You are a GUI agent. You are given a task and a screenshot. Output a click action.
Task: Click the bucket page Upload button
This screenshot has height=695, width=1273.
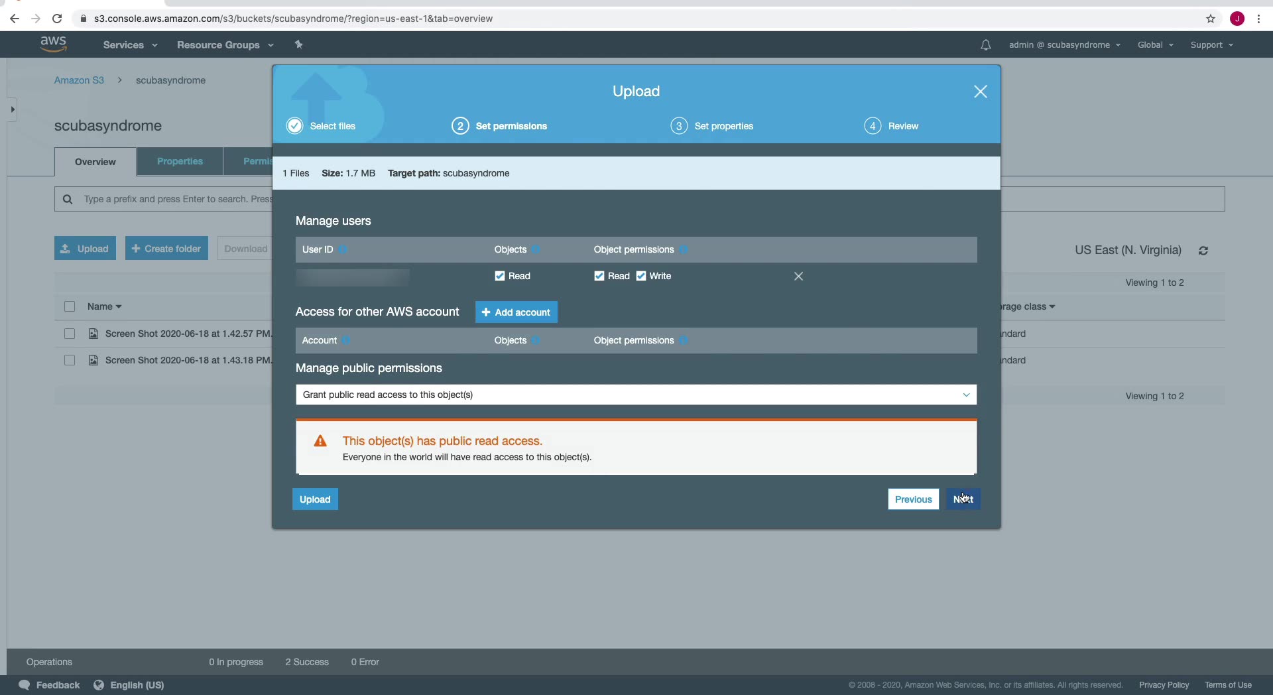pos(85,249)
